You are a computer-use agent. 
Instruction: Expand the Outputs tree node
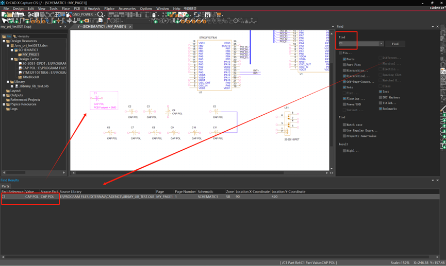click(4, 95)
